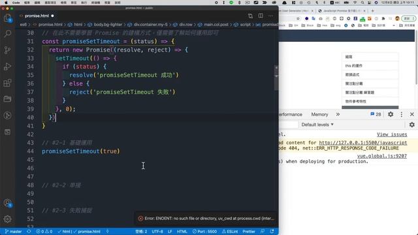Open the Code menu in macOS menu bar

coord(16,3)
